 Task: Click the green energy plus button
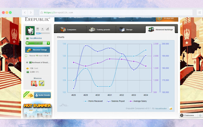point(48,43)
